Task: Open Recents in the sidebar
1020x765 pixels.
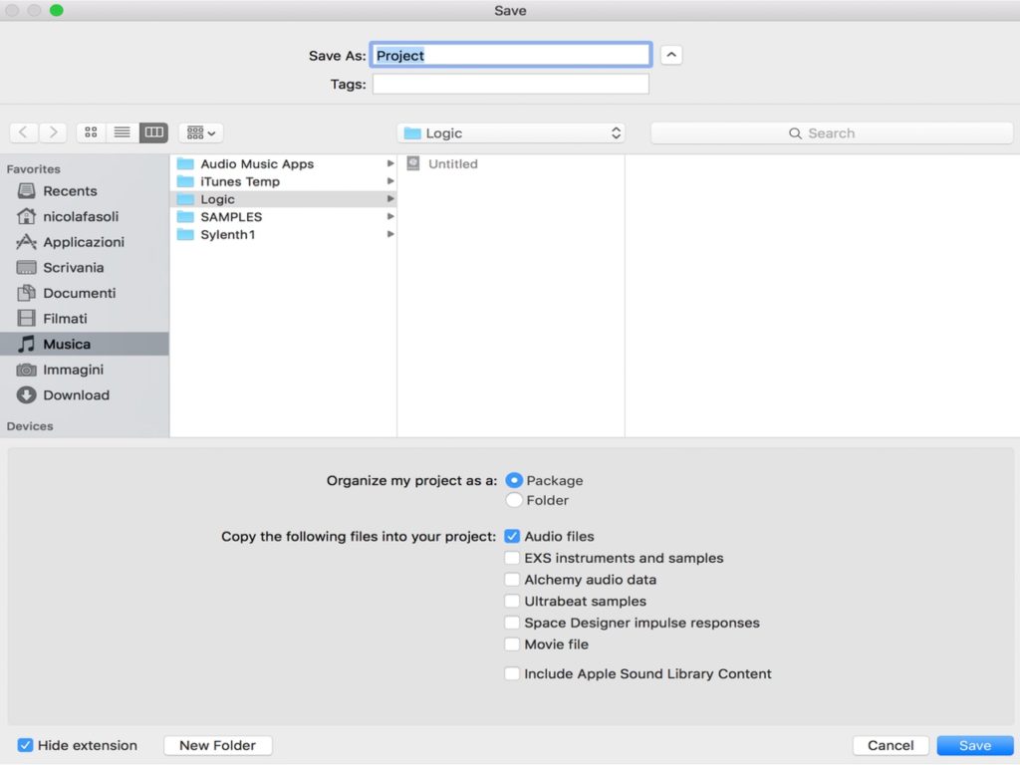Action: [x=70, y=191]
